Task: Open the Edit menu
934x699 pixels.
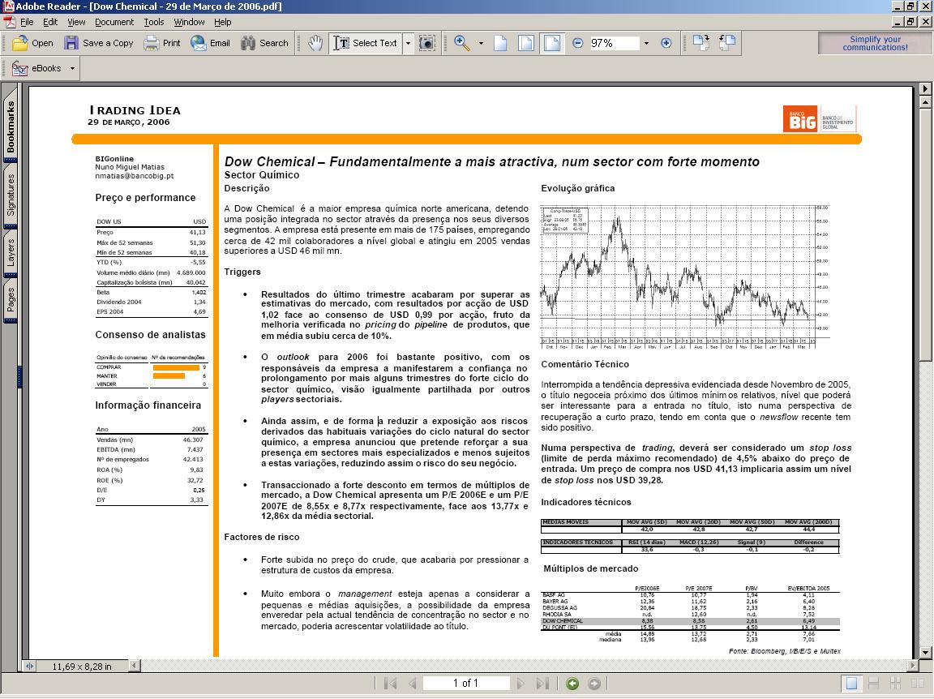Action: [50, 22]
